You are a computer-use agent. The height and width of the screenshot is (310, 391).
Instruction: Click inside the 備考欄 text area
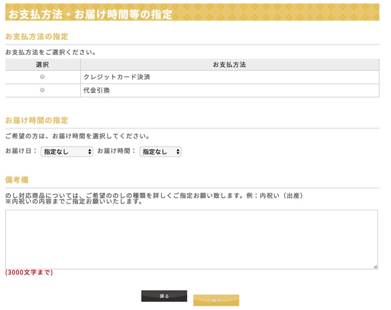click(191, 240)
